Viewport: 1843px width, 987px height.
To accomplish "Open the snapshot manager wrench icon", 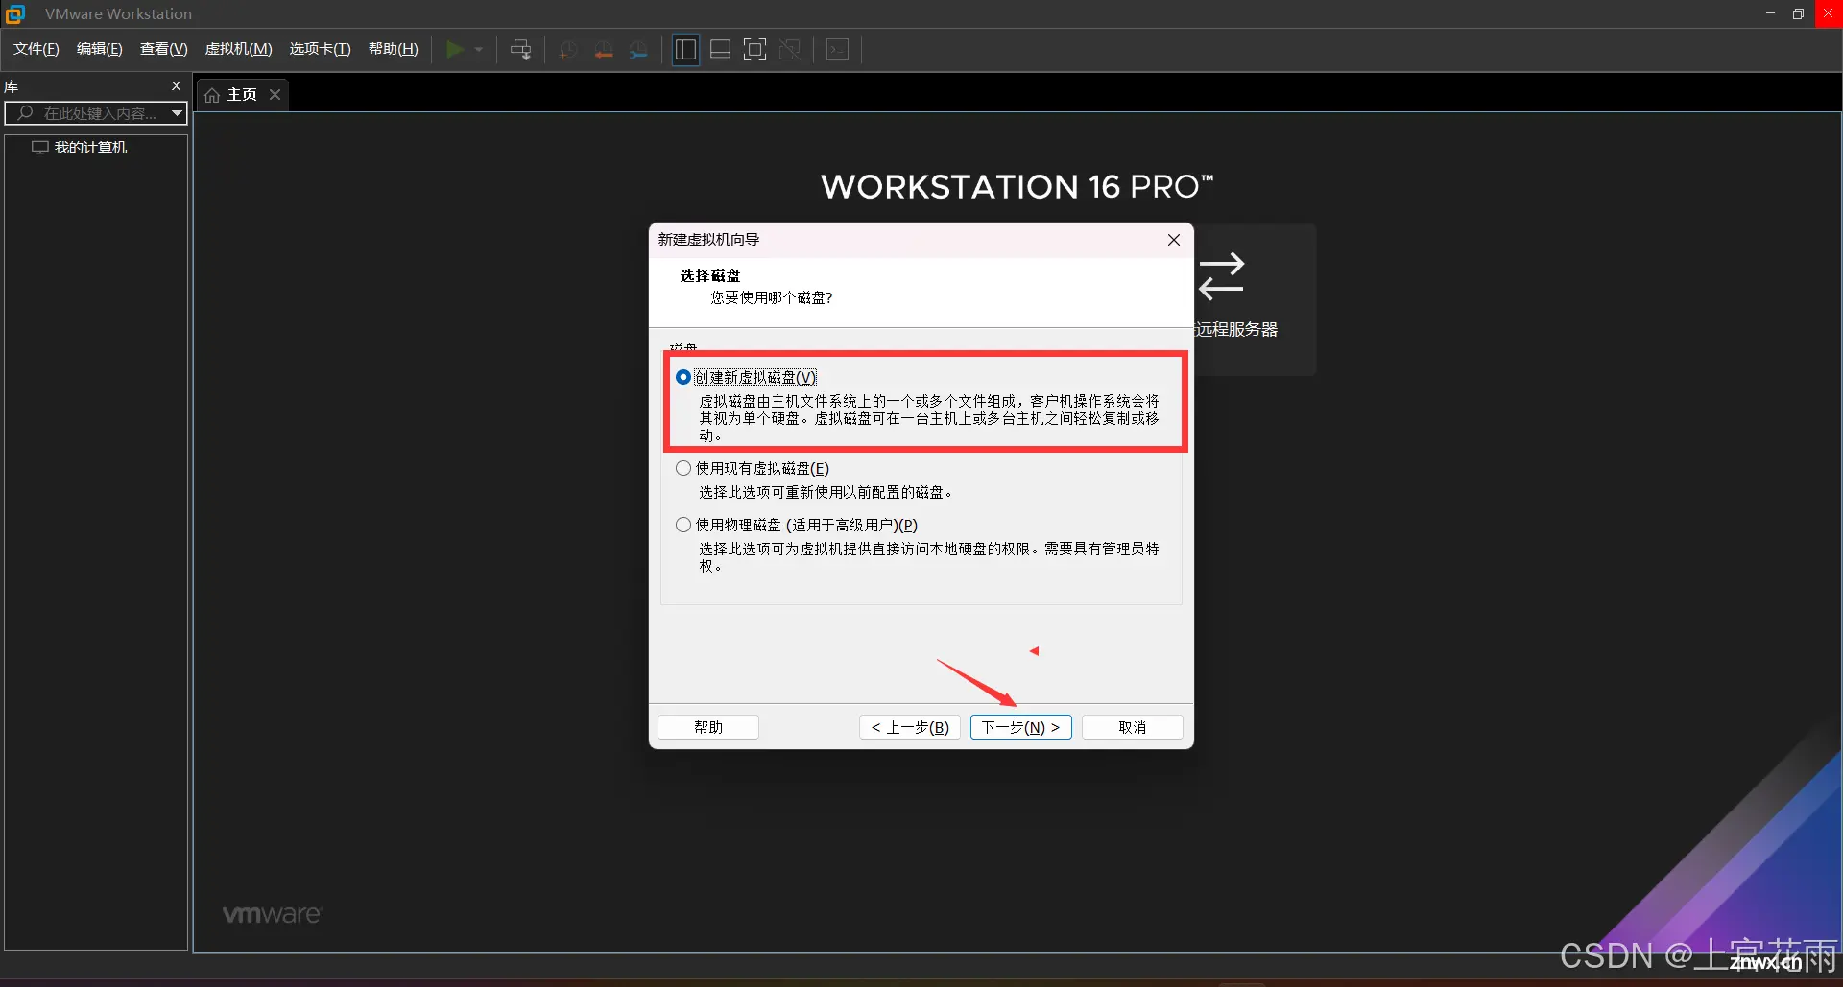I will tap(638, 50).
